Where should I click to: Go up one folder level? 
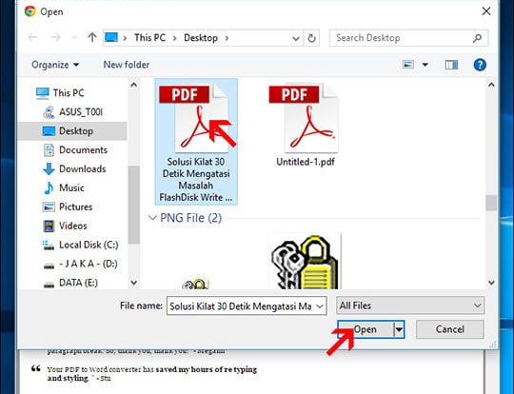[92, 38]
